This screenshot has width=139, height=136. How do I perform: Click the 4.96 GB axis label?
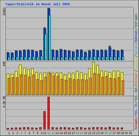tap(4, 102)
